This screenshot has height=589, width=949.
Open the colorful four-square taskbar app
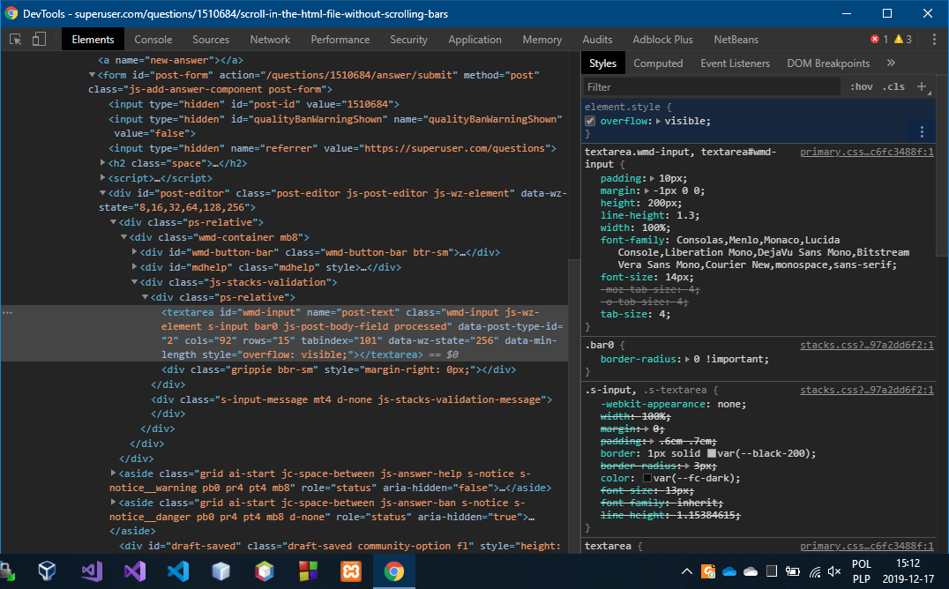[308, 570]
